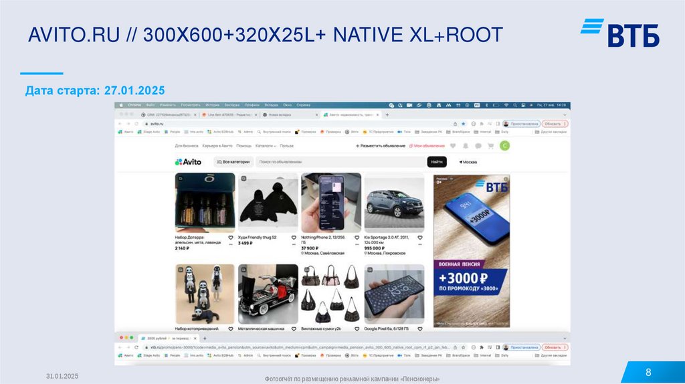This screenshot has width=685, height=384.
Task: Open extensions puzzle icon in vtb.ru window
Action: tap(482, 347)
